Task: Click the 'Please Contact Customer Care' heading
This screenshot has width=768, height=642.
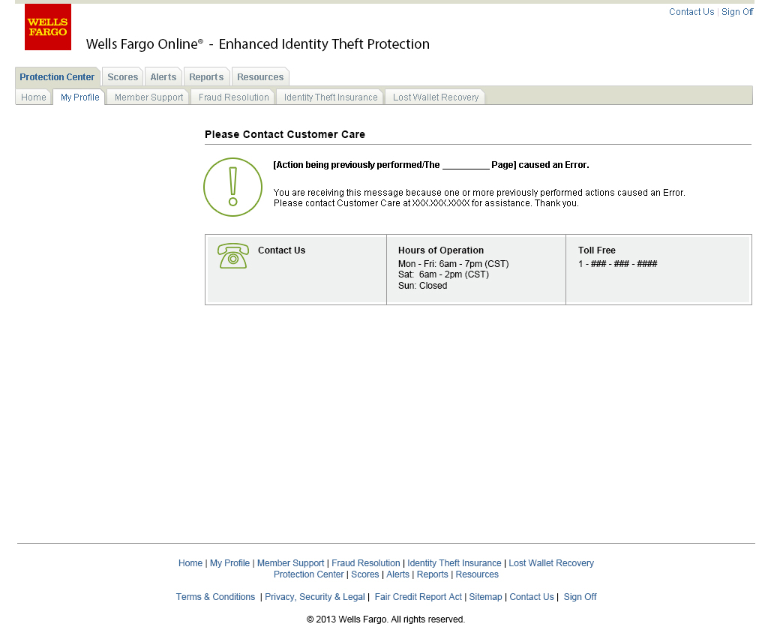Action: pos(285,134)
